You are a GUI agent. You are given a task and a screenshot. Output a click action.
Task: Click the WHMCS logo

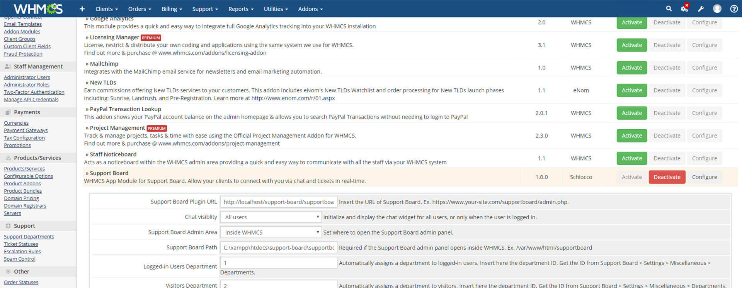tap(38, 8)
